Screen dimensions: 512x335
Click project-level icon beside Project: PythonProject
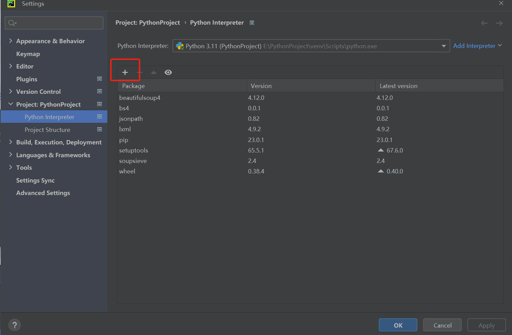pyautogui.click(x=100, y=104)
